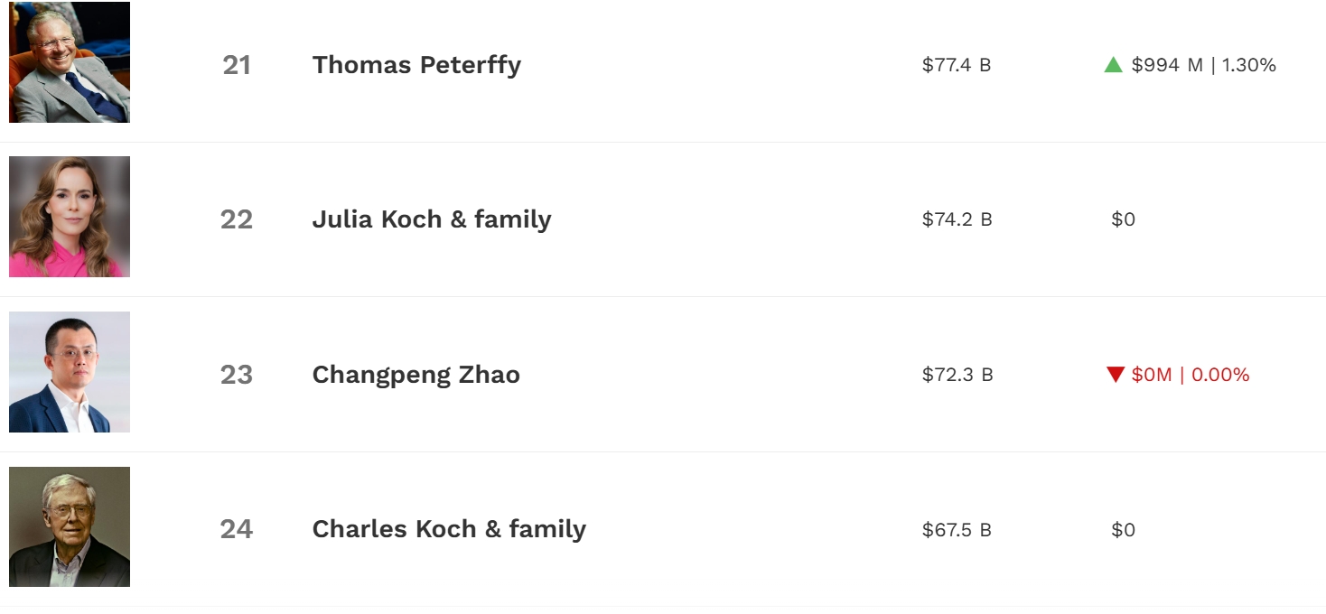Click the $994 M | 1.30% change
The image size is (1326, 614).
click(x=1203, y=65)
